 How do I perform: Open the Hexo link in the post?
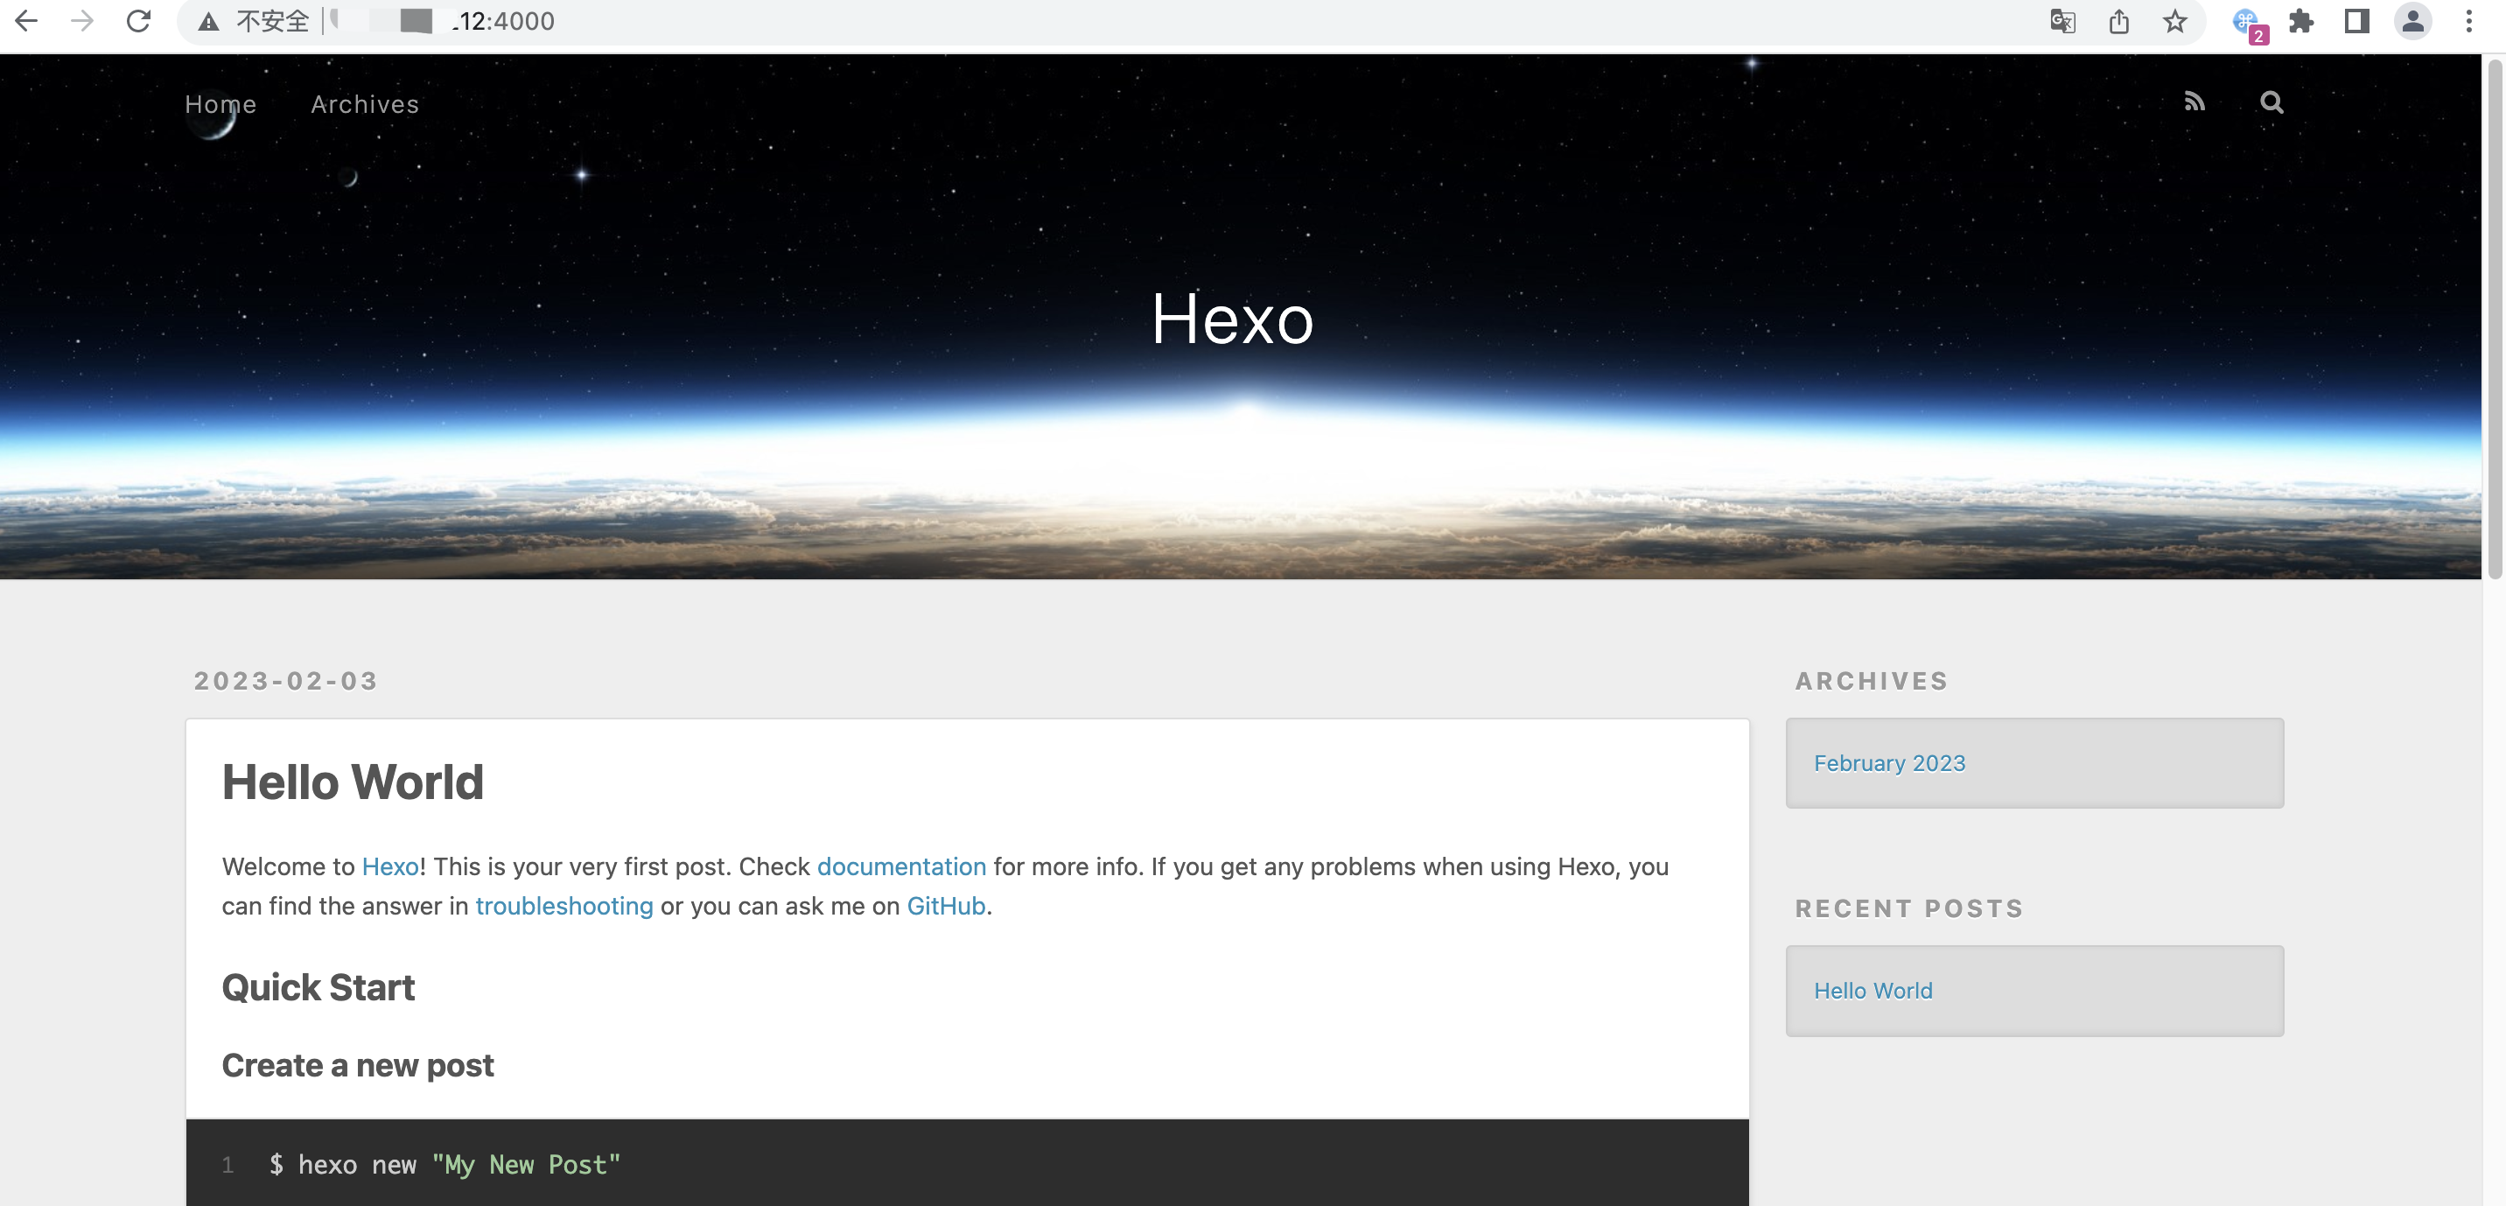388,866
